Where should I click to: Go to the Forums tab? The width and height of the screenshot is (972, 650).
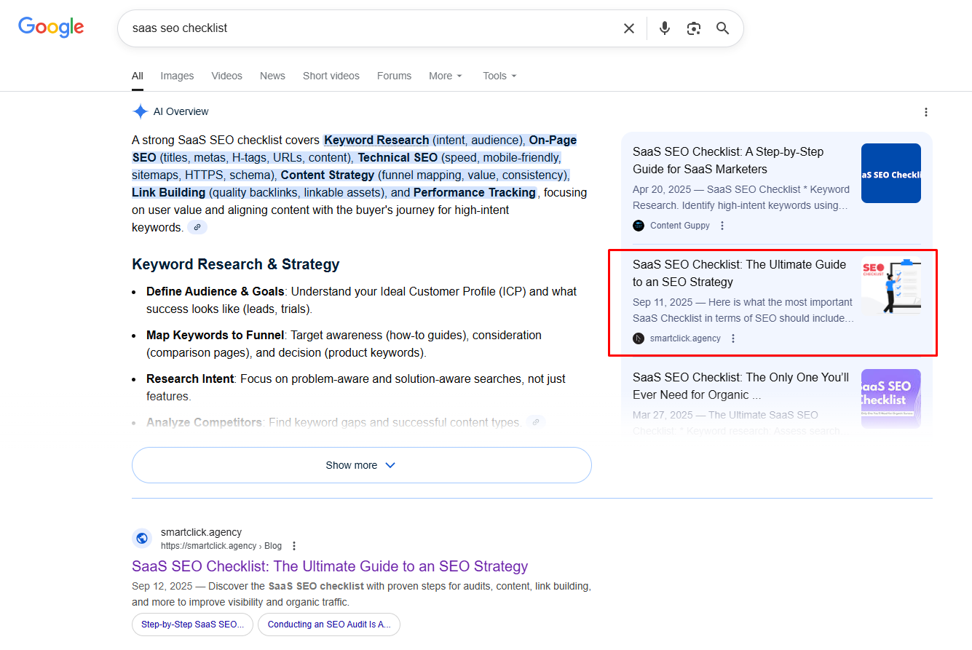click(394, 76)
